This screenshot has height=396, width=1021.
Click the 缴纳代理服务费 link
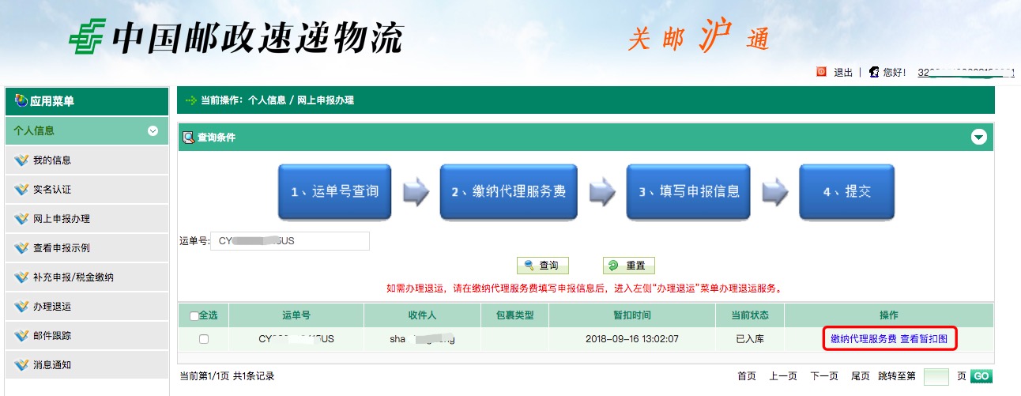(x=863, y=339)
